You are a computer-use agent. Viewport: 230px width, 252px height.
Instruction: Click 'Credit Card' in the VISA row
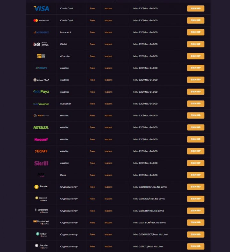pos(66,9)
